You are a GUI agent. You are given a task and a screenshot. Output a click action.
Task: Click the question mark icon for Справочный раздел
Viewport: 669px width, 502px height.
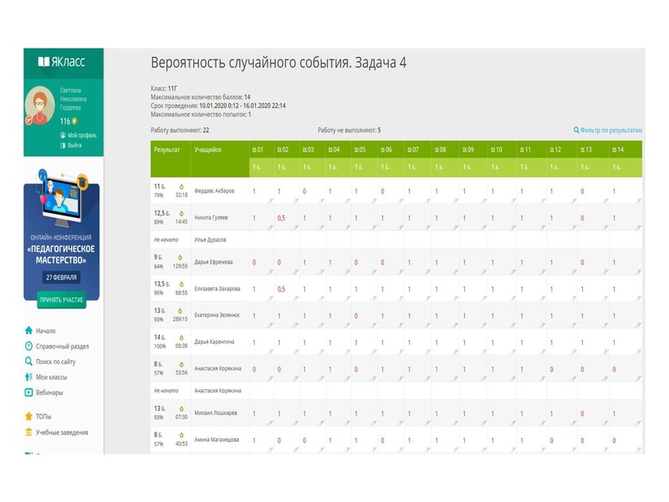coord(29,346)
